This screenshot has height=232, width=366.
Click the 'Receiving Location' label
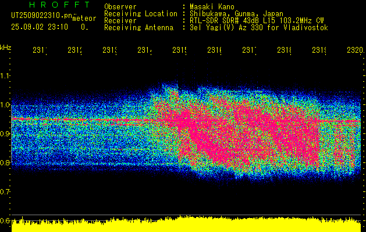coord(141,14)
